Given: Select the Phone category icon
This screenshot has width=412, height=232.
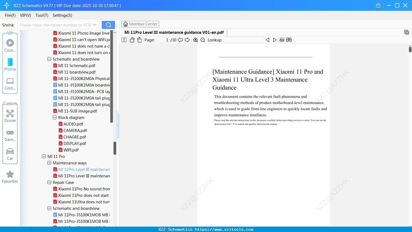Looking at the screenshot, I should click(10, 64).
